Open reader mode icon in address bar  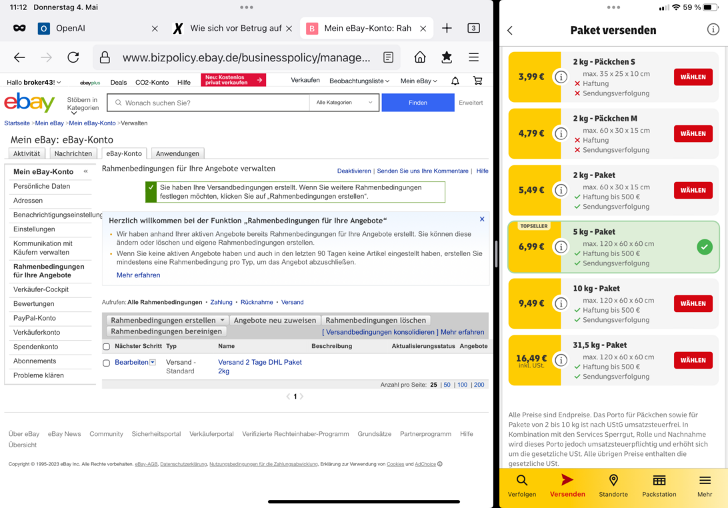(389, 57)
